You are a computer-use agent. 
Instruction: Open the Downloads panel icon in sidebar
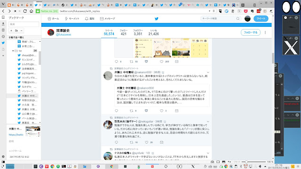click(3, 24)
